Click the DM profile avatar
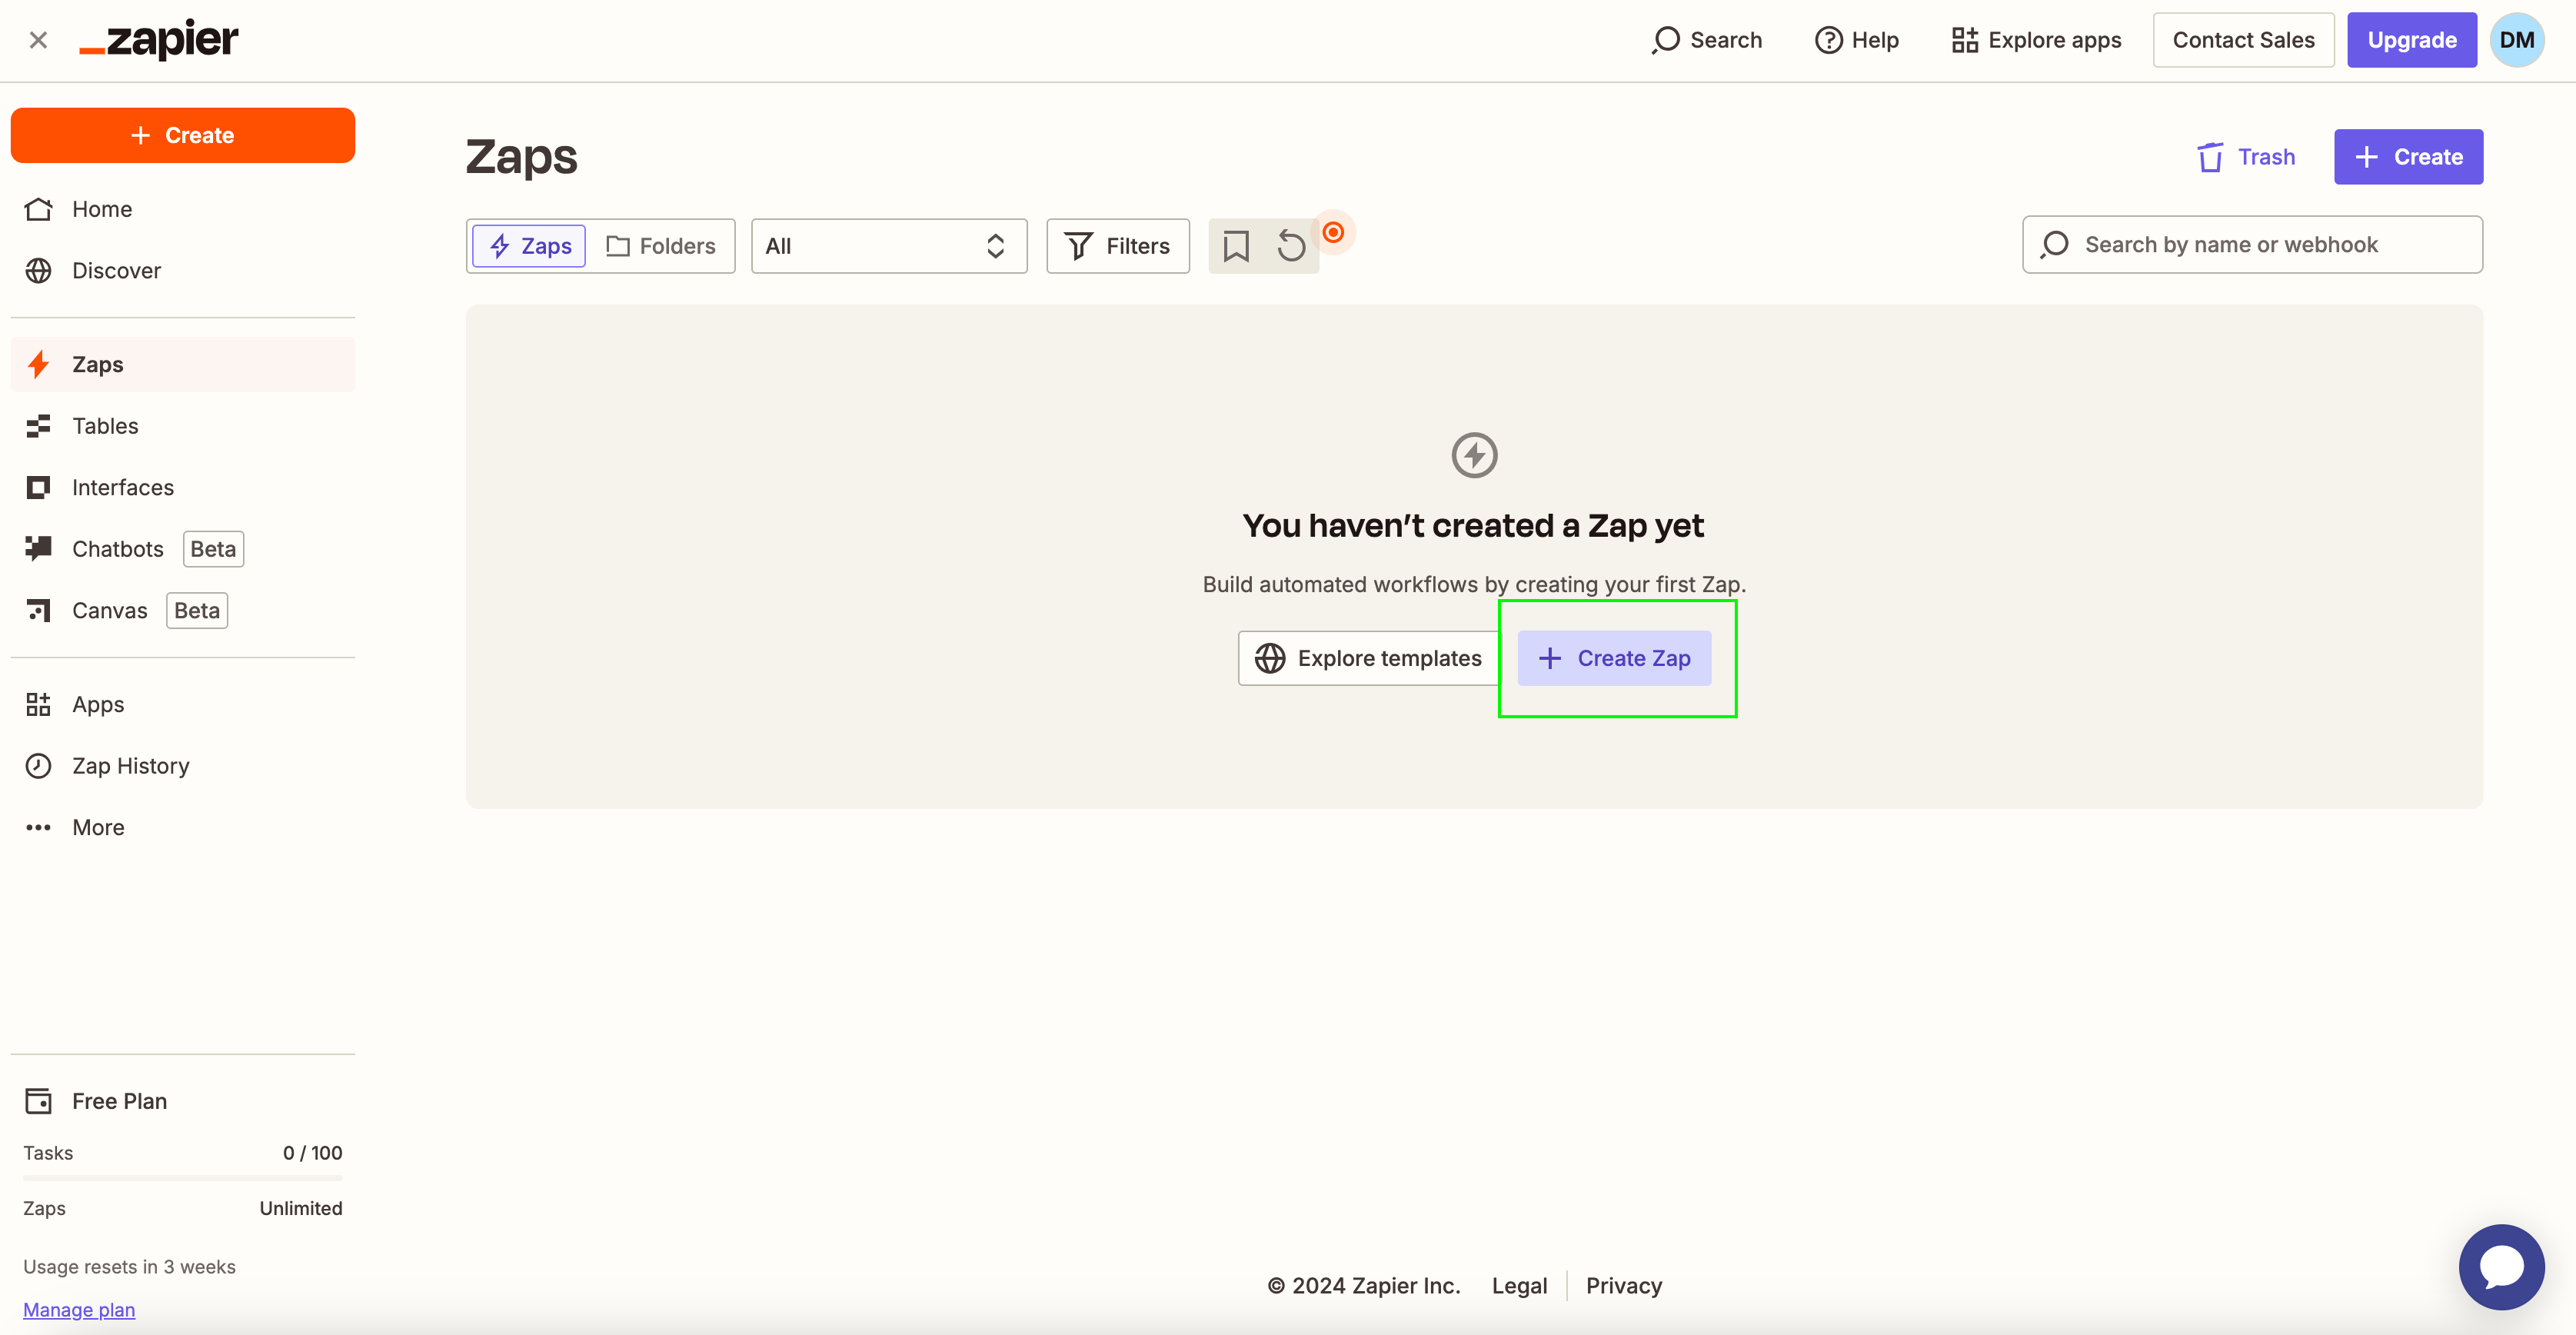Image resolution: width=2576 pixels, height=1335 pixels. (2516, 40)
